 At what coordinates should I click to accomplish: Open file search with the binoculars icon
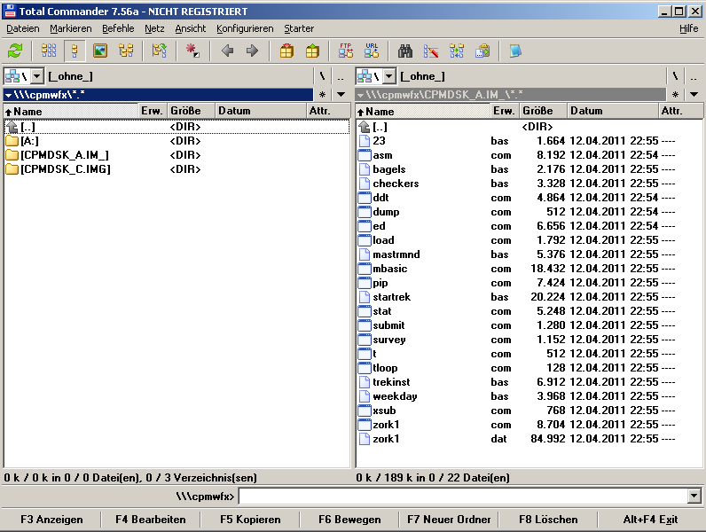point(405,51)
